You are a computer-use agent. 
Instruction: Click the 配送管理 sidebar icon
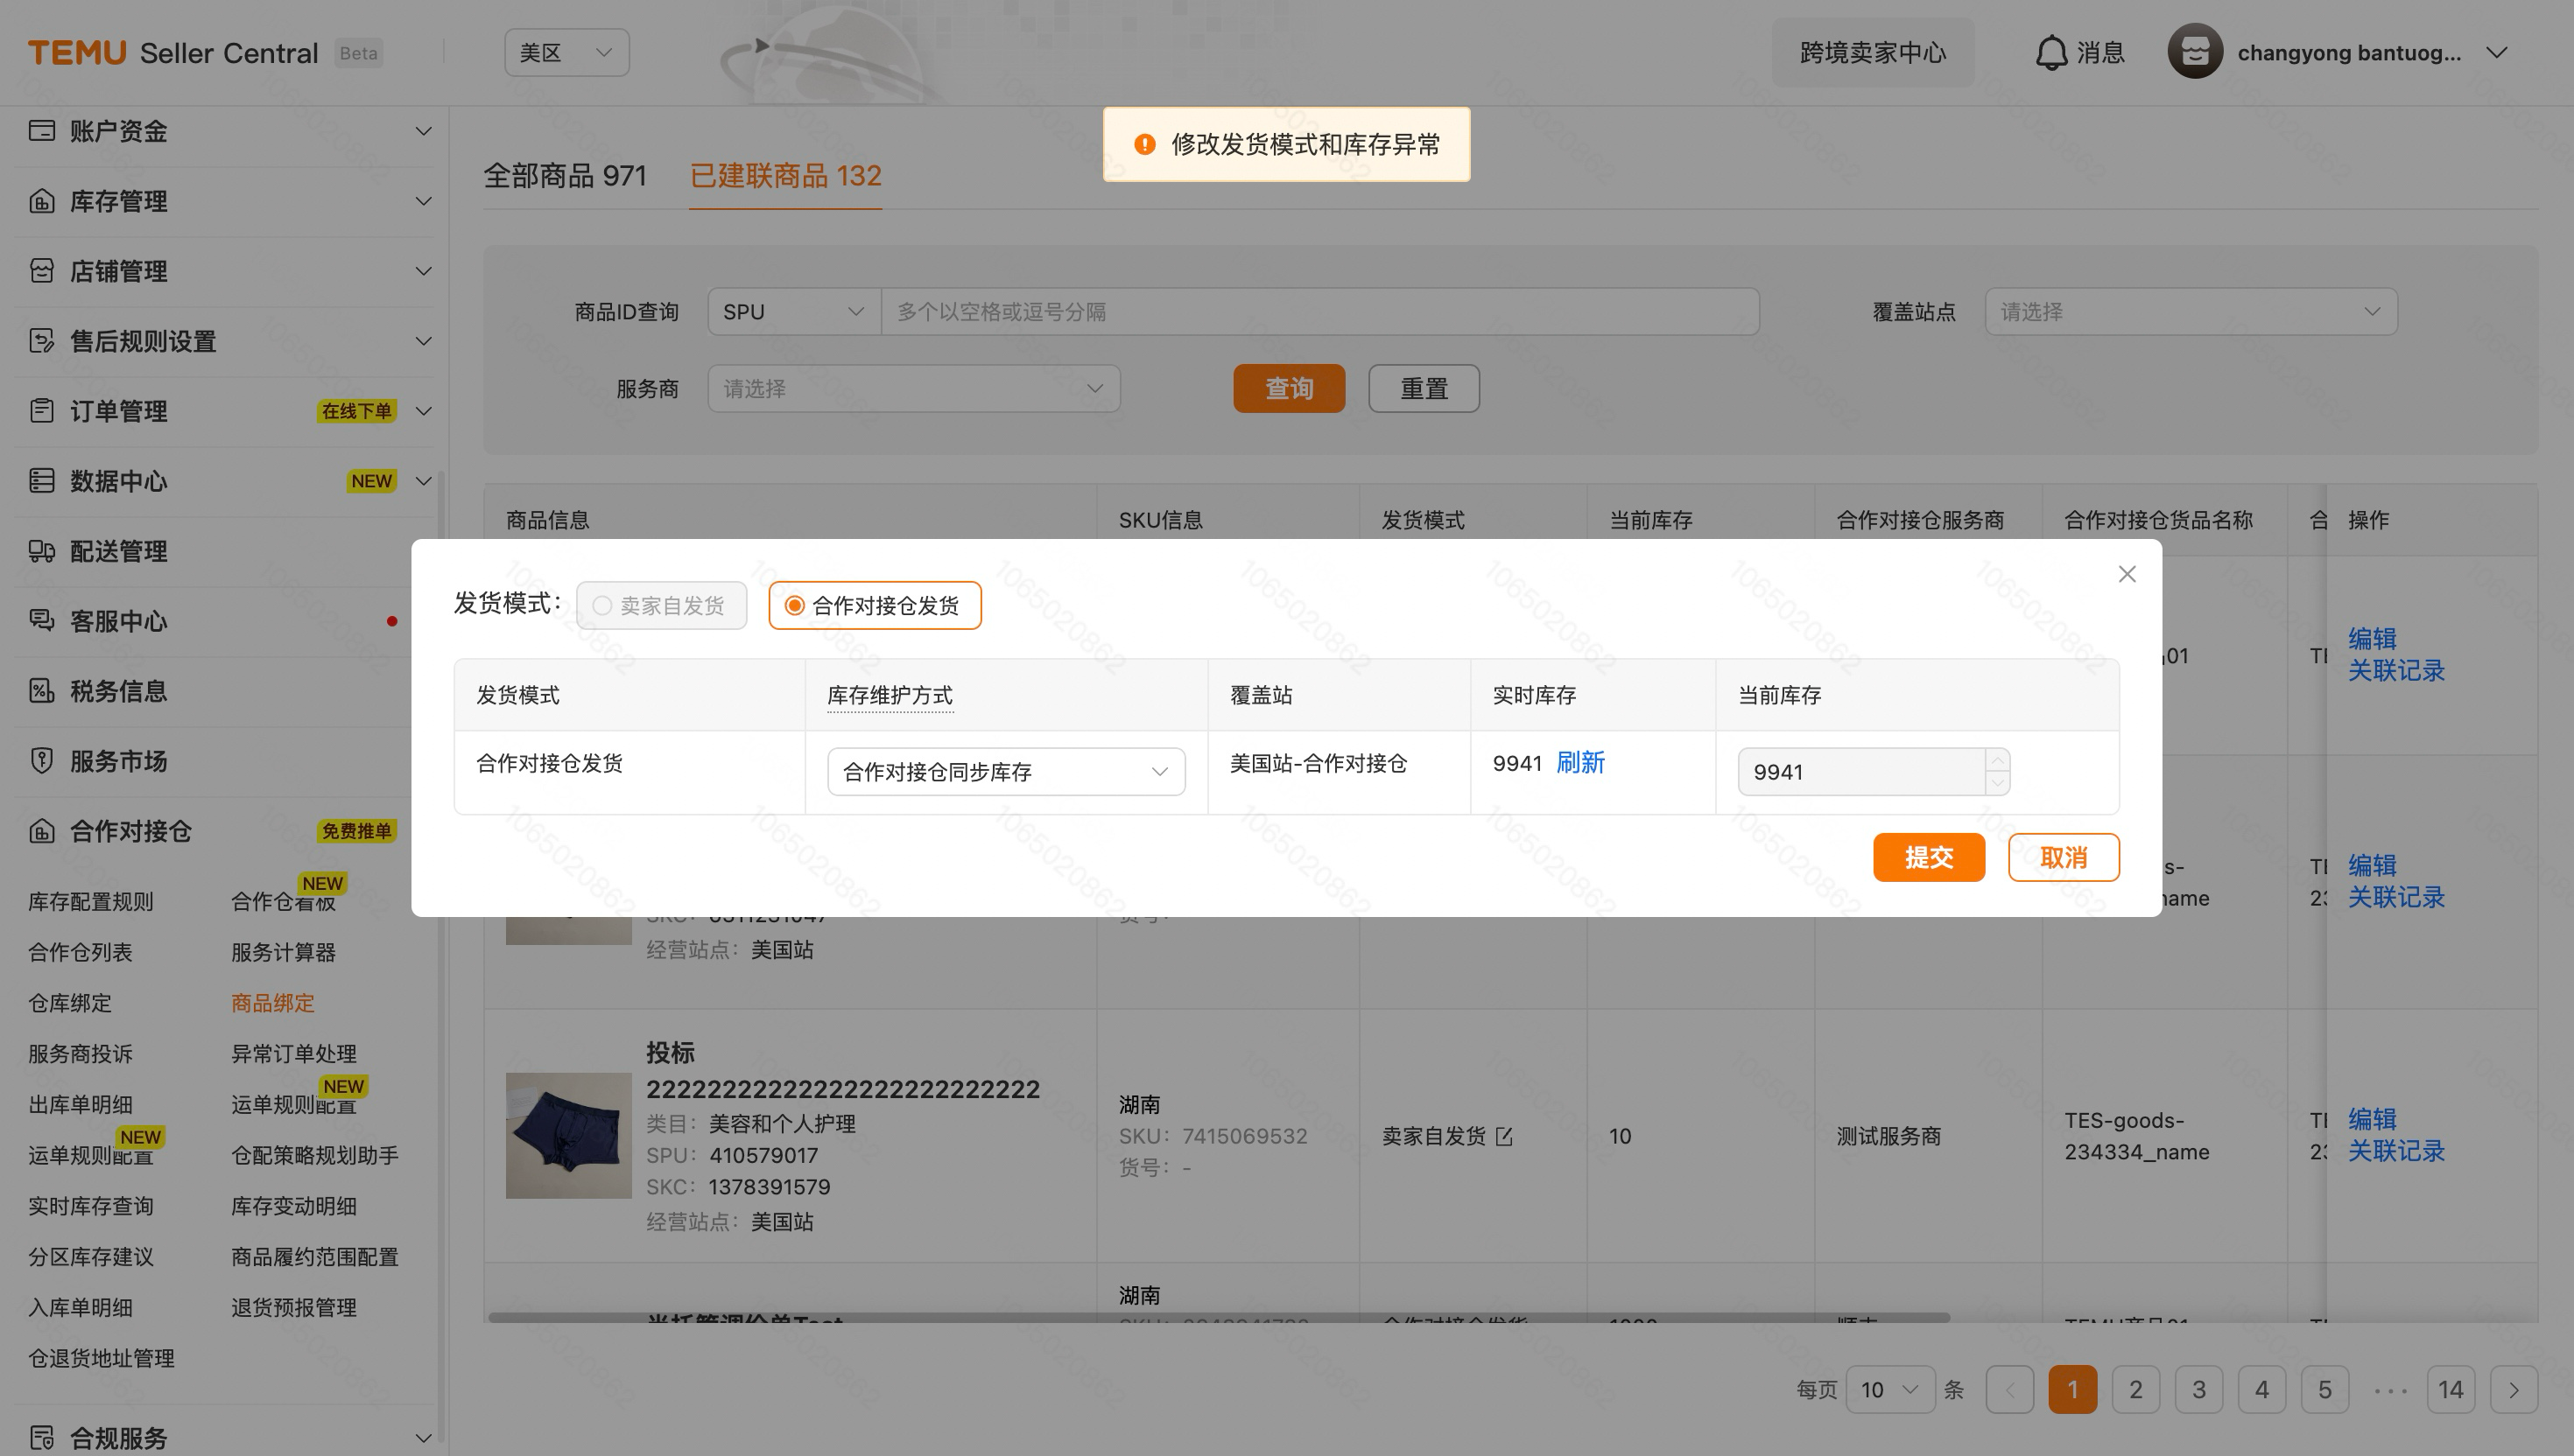41,551
